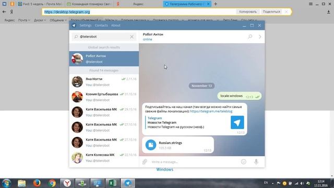The height and width of the screenshot is (188, 334).
Task: Attach a file with paperclip icon
Action: pyautogui.click(x=145, y=162)
